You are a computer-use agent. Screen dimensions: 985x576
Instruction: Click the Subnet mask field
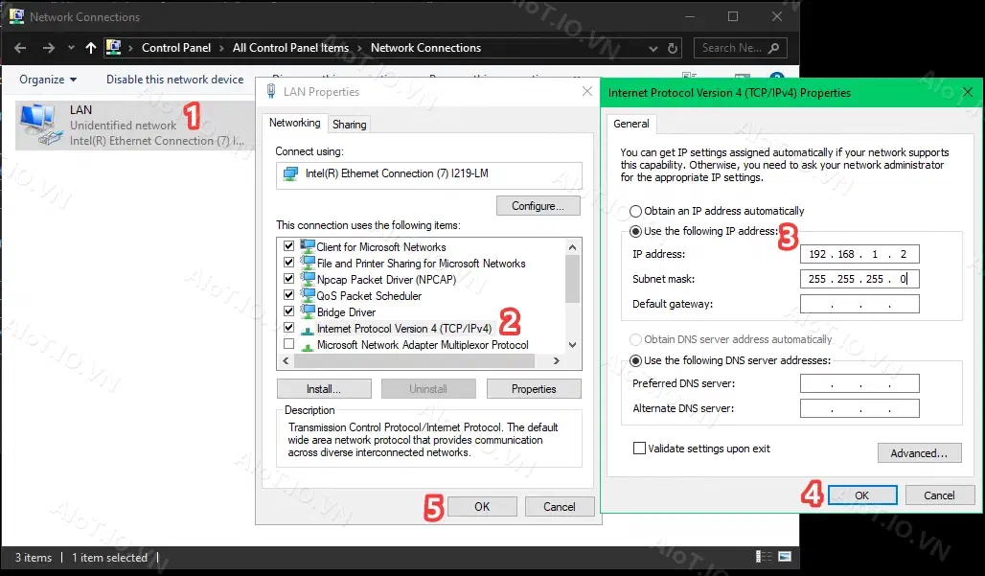coord(859,279)
